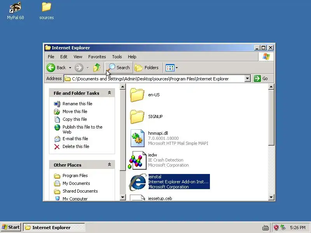Open the View menu

78,57
